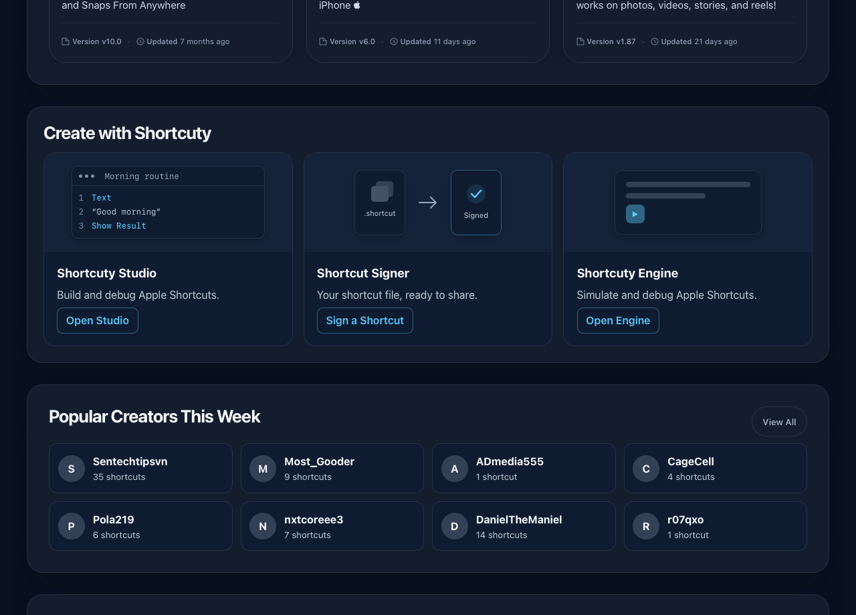The image size is (856, 615).
Task: Select the M avatar for Most_Gooder
Action: click(263, 469)
